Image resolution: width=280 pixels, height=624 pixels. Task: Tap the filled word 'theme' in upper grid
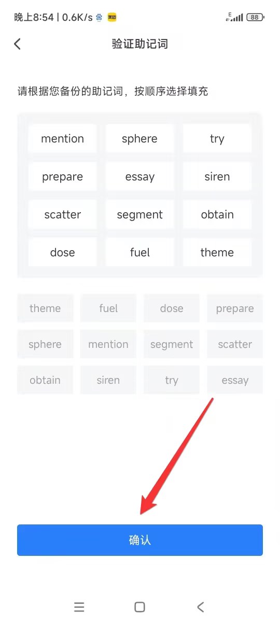(x=217, y=252)
